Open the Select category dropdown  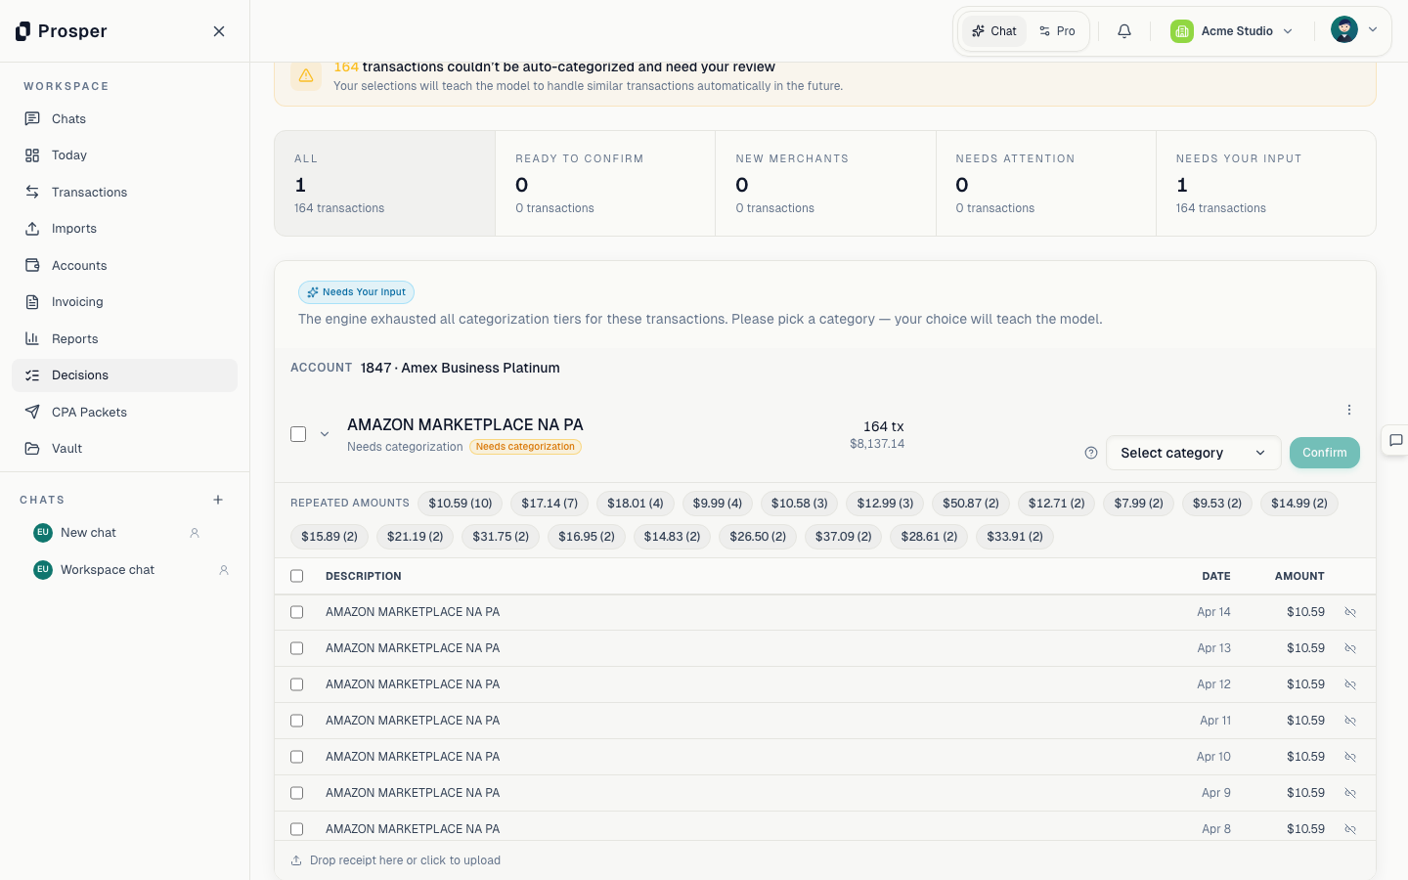coord(1193,453)
